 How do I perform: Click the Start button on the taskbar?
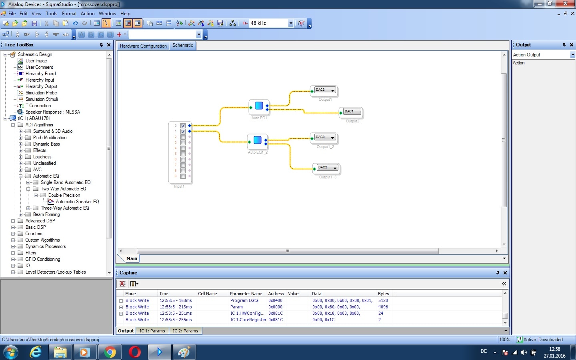[x=11, y=352]
